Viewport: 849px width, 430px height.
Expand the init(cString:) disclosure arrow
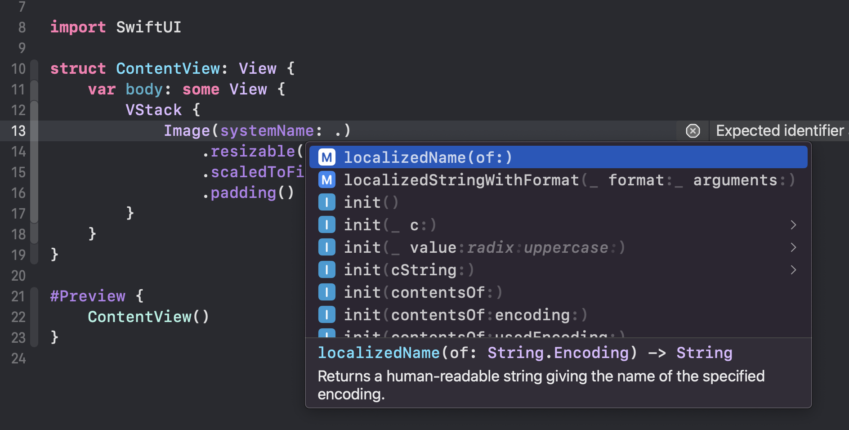[x=793, y=269]
